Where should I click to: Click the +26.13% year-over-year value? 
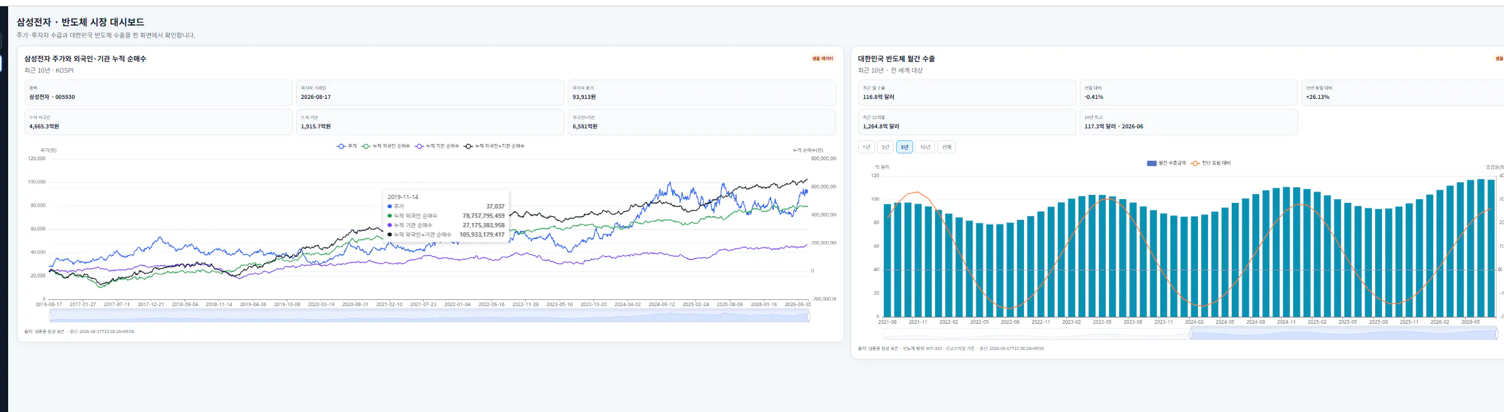(x=1317, y=97)
